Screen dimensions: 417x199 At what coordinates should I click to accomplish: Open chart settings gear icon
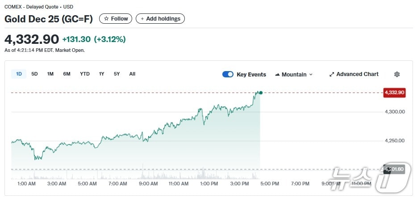pos(397,74)
